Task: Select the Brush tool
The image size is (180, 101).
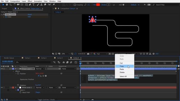Action: pos(38,4)
